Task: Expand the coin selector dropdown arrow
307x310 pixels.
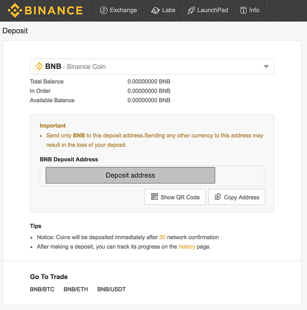Action: pyautogui.click(x=266, y=67)
